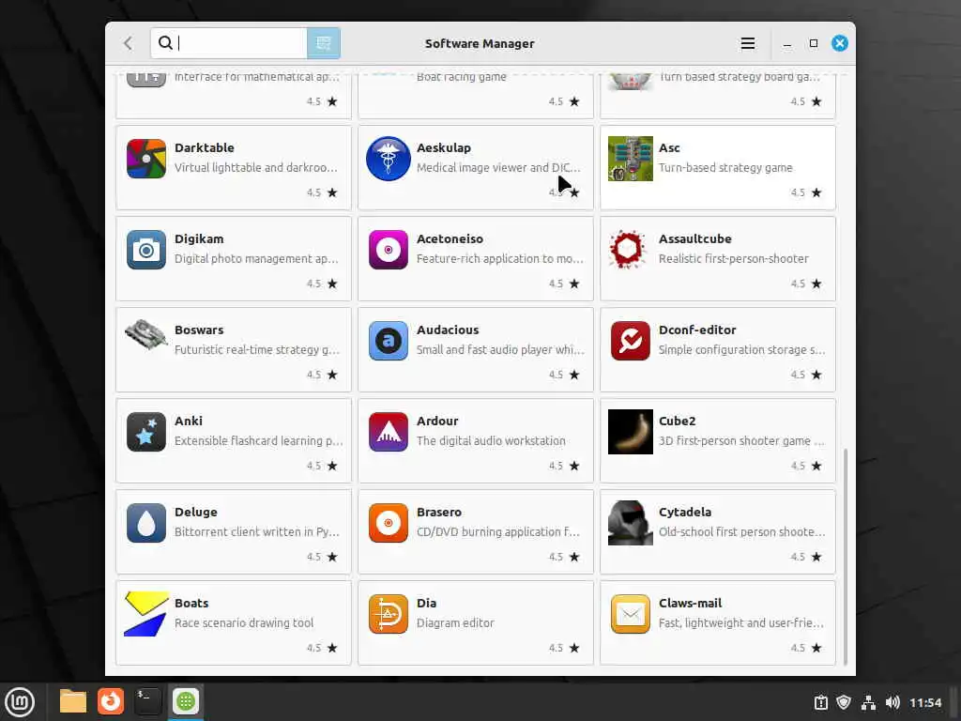Click the Software Manager taskbar button
Image resolution: width=961 pixels, height=721 pixels.
(186, 701)
